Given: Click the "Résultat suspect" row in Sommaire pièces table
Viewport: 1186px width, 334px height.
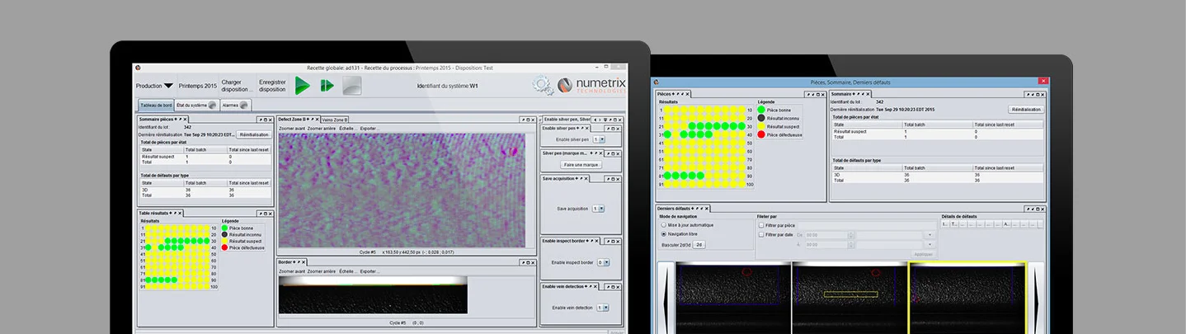Looking at the screenshot, I should pyautogui.click(x=205, y=156).
